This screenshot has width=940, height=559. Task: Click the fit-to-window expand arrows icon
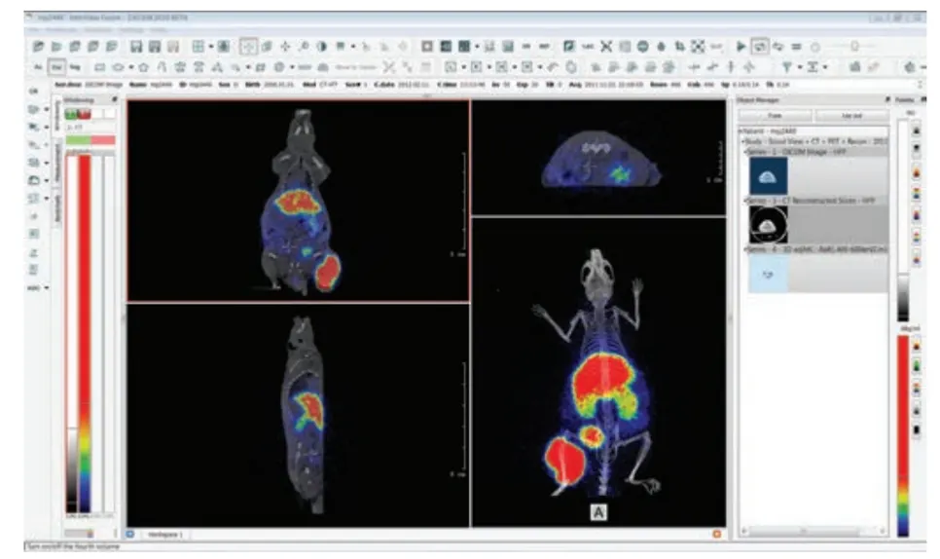[698, 46]
